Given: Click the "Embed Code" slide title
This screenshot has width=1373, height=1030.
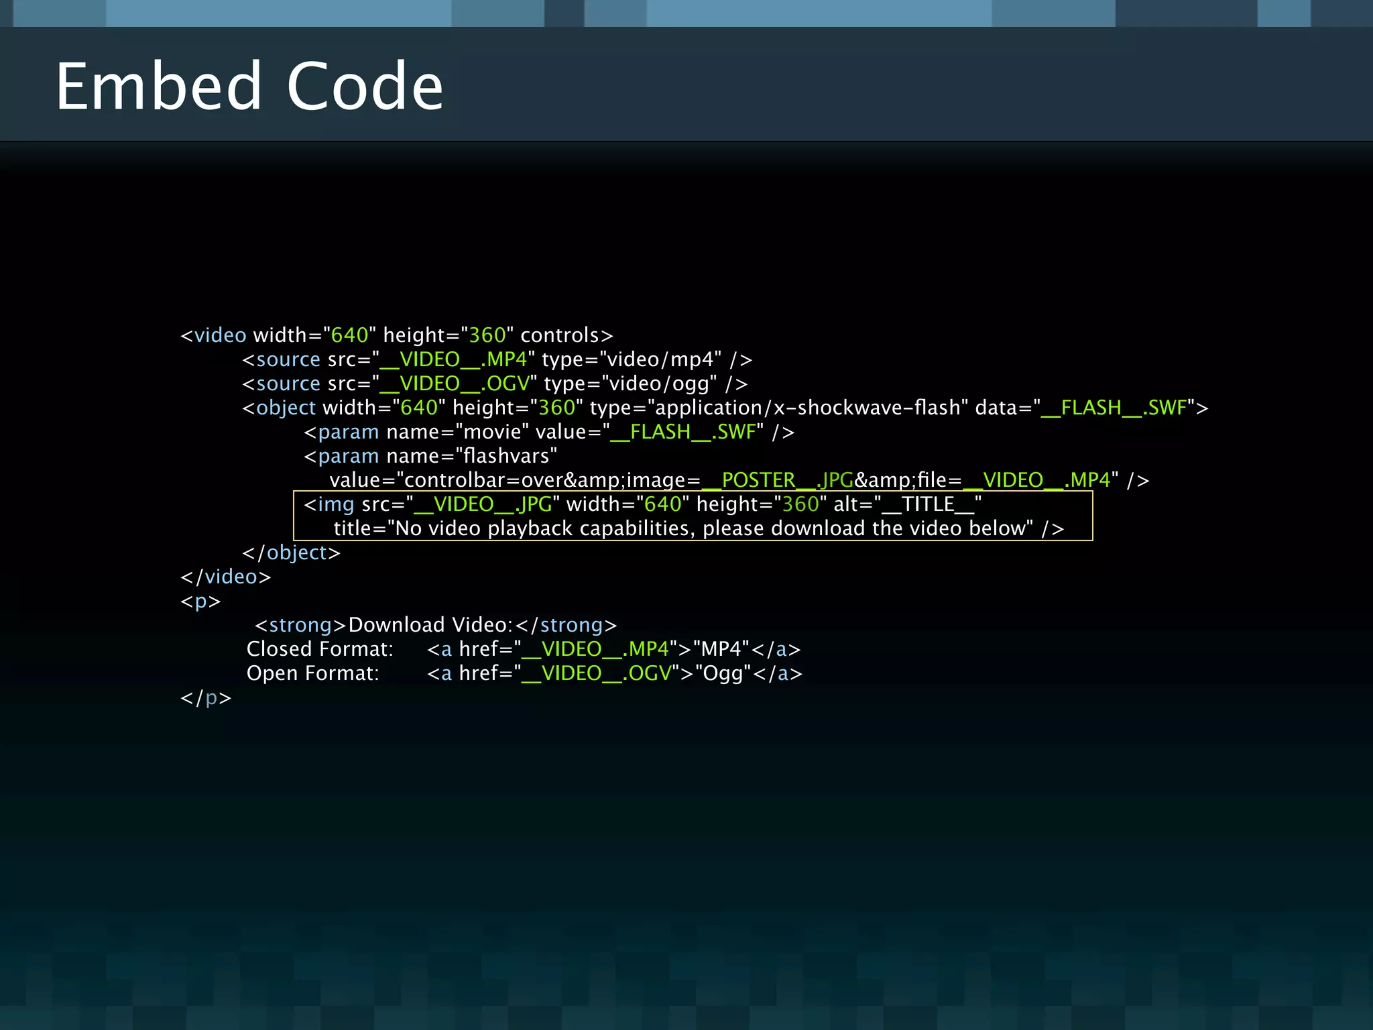Looking at the screenshot, I should (x=249, y=87).
